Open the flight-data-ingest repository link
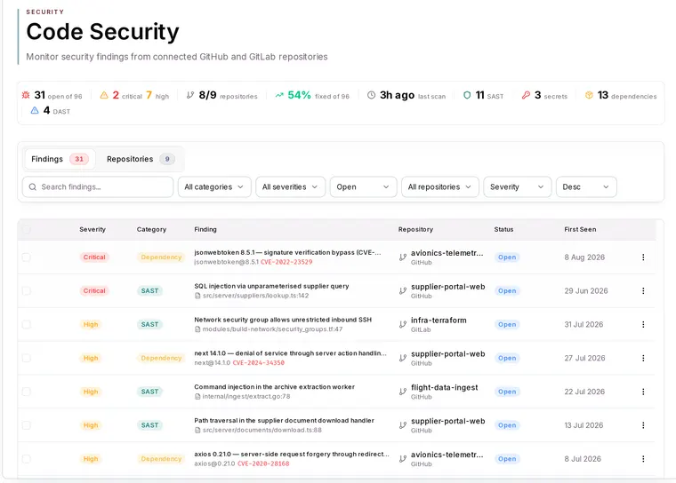The image size is (676, 483). [x=444, y=387]
